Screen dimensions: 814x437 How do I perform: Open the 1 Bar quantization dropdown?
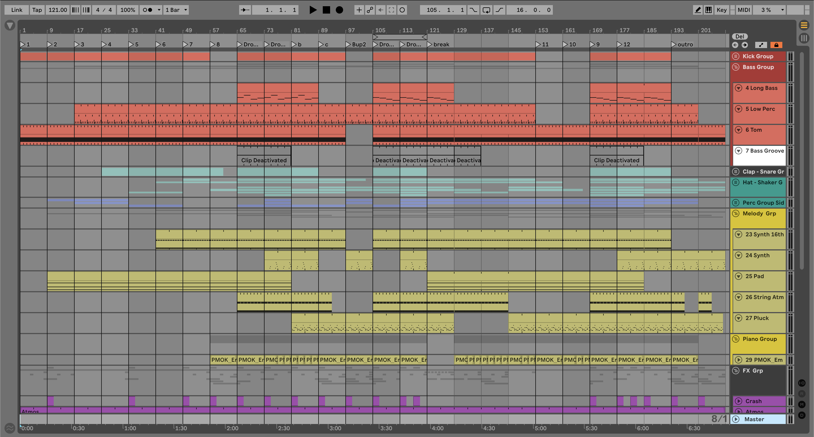pos(176,10)
